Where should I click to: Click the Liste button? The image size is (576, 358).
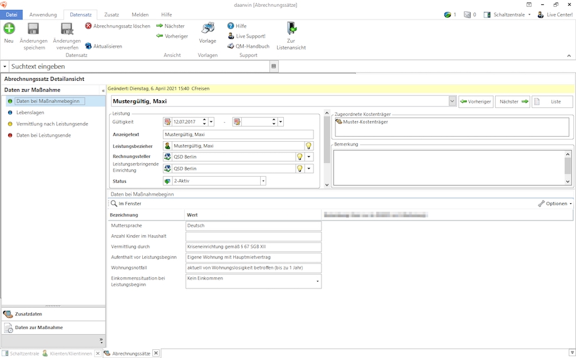552,102
